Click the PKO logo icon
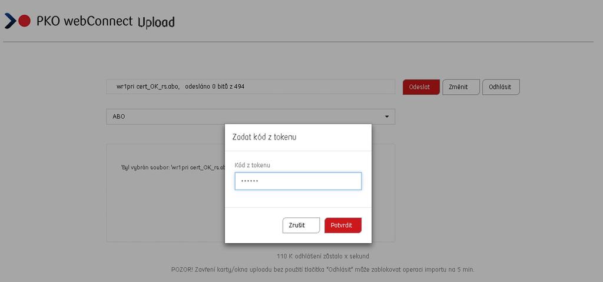This screenshot has height=282, width=603. click(17, 21)
